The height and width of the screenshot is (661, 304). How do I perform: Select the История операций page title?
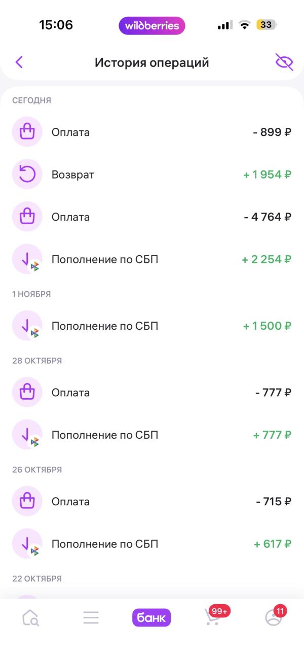click(151, 62)
